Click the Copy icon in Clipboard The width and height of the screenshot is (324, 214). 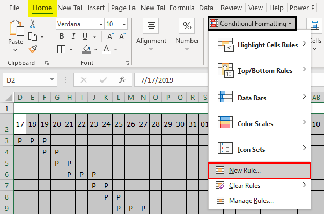[x=33, y=37]
